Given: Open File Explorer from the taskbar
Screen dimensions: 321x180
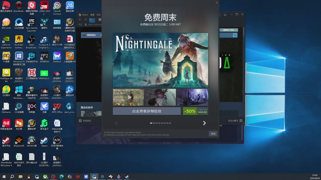Looking at the screenshot, I should (x=20, y=177).
